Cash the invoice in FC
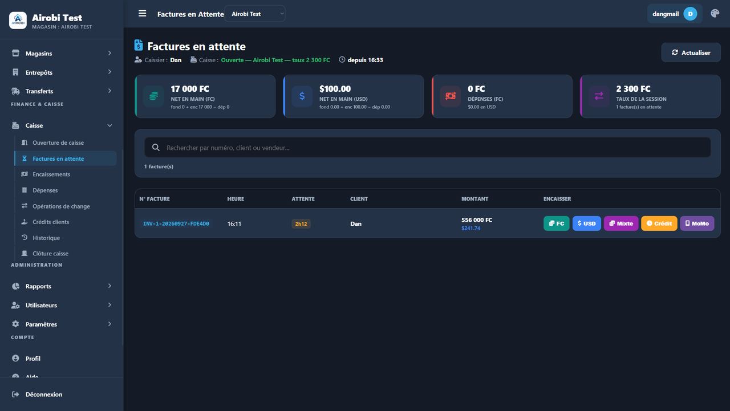The width and height of the screenshot is (730, 411). 556,223
